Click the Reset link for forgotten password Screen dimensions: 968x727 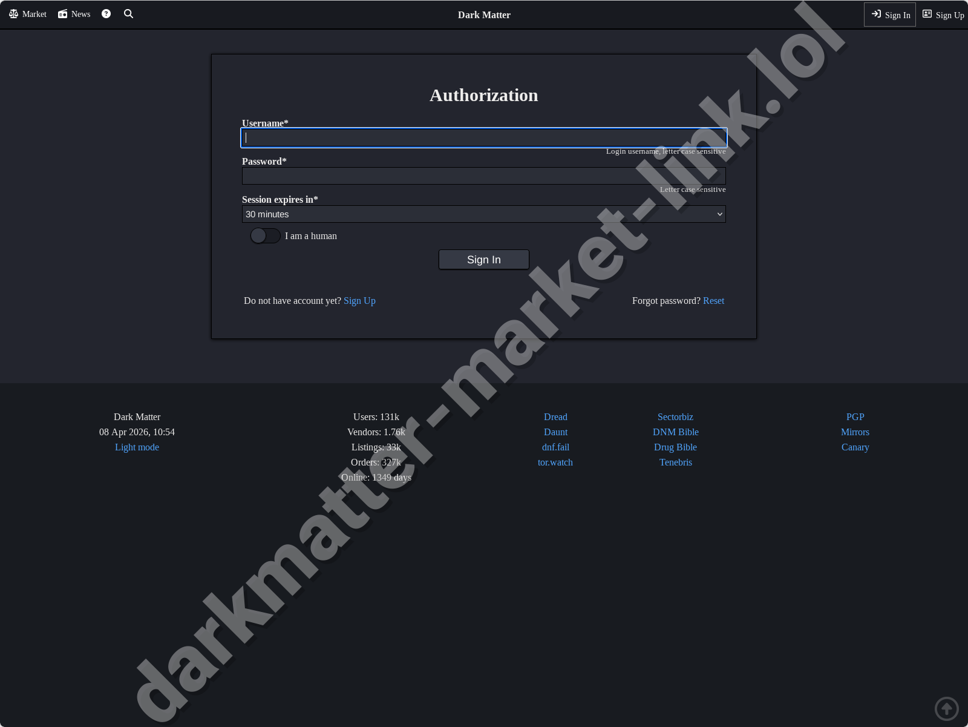pos(713,300)
